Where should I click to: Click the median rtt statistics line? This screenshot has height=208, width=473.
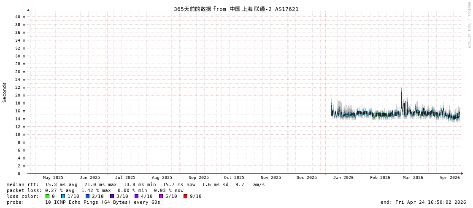(x=135, y=184)
